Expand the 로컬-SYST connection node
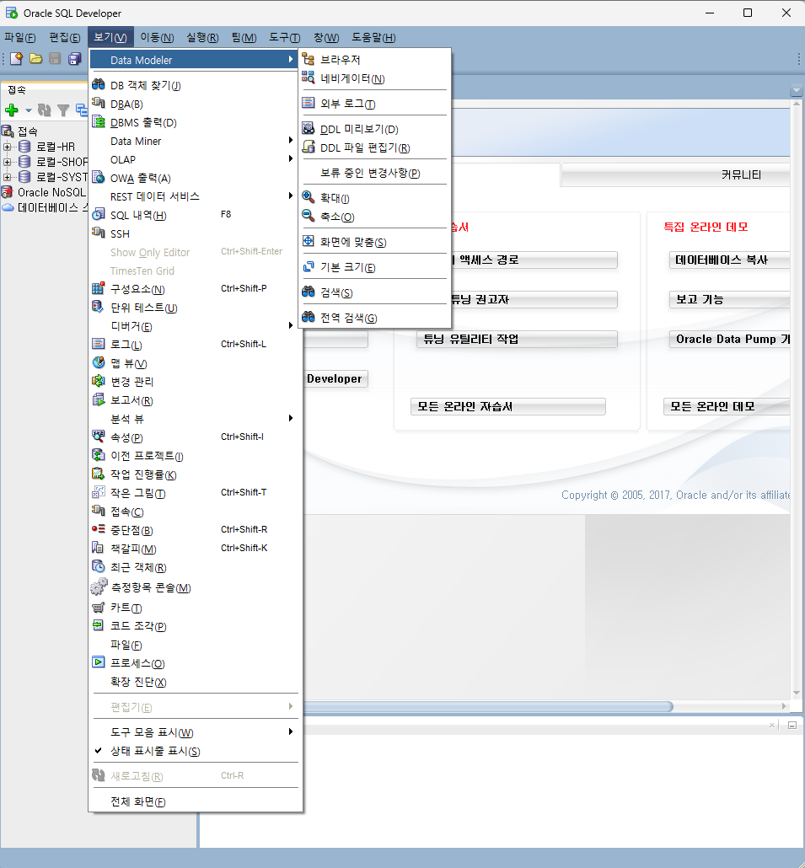The image size is (805, 868). [x=8, y=177]
